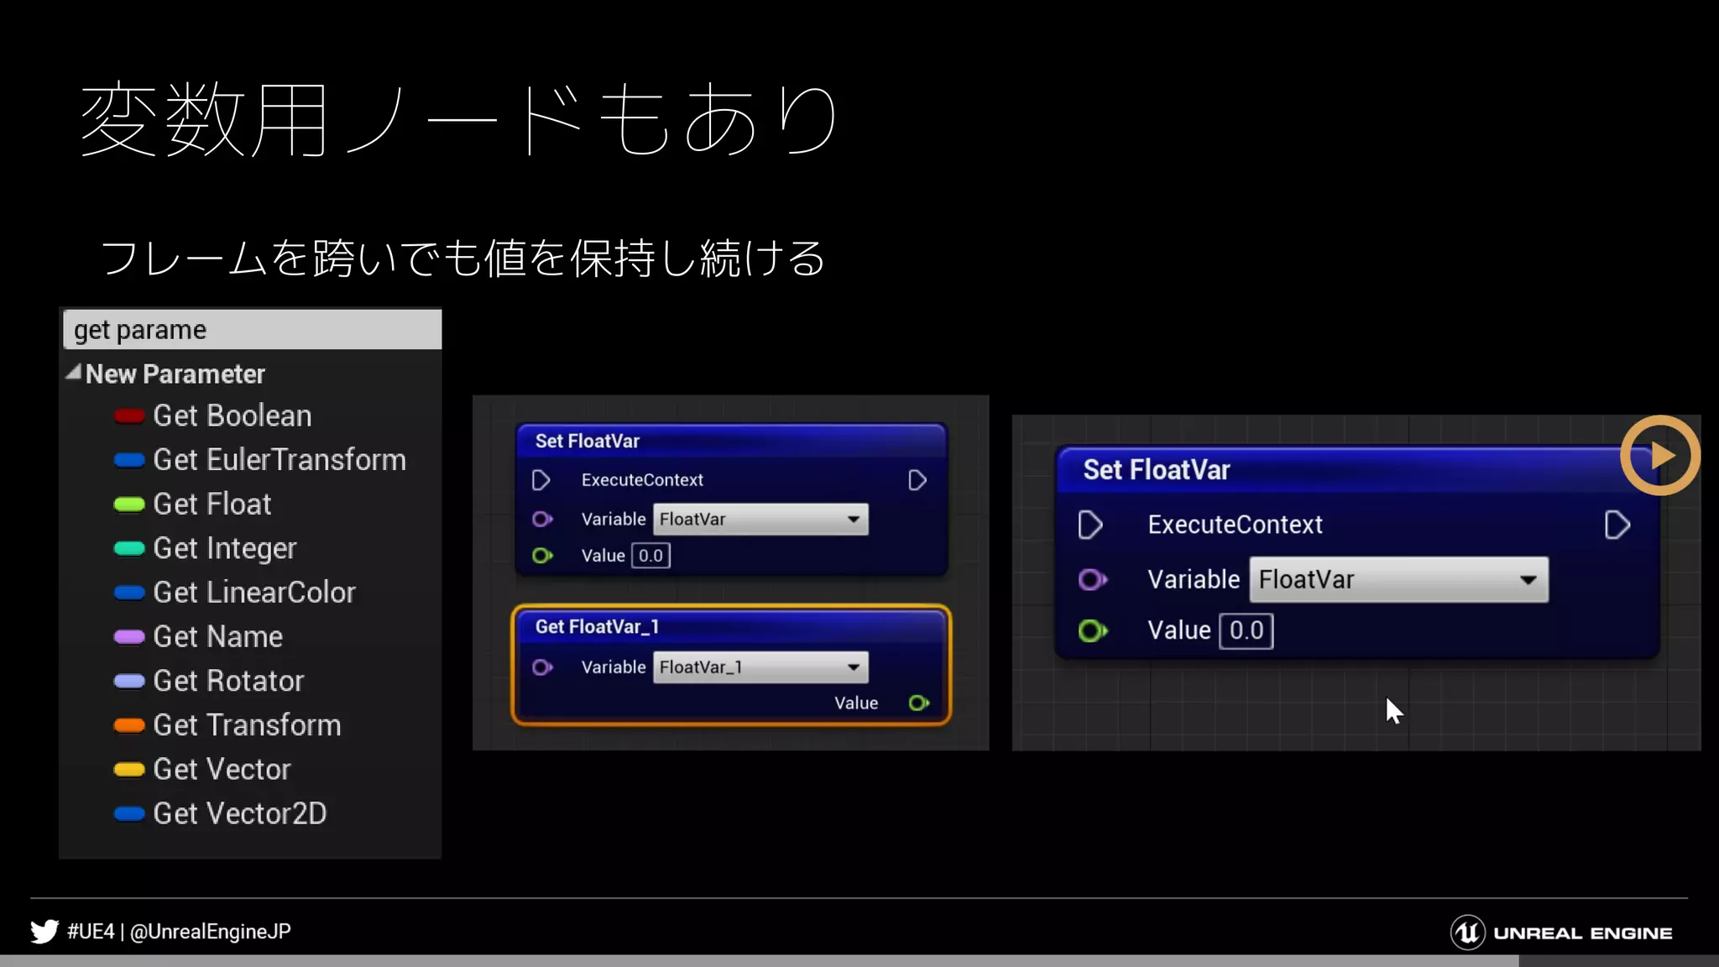
Task: Open FloatVar dropdown on large Set FloatVar node
Action: pos(1399,580)
